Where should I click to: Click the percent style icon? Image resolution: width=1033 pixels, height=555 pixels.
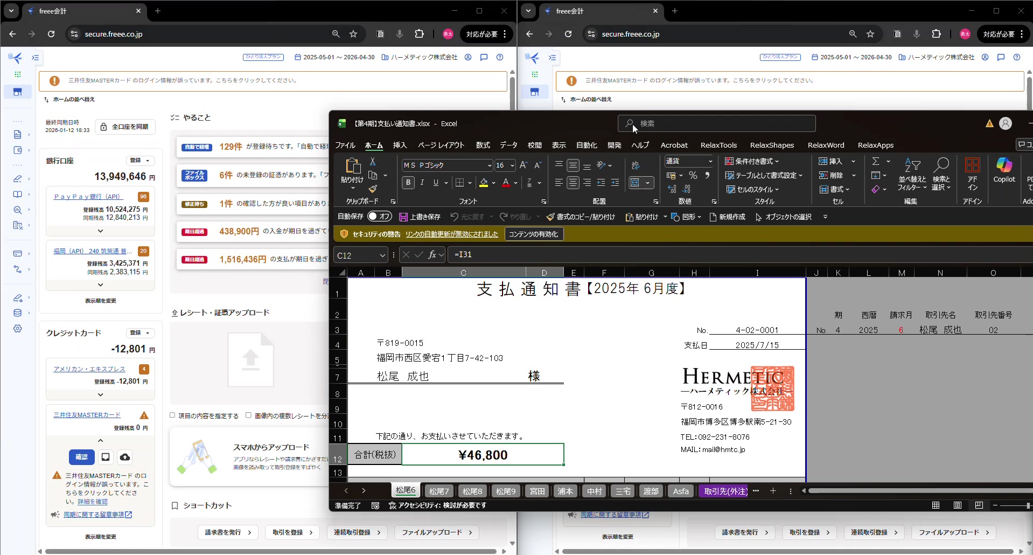pos(693,176)
